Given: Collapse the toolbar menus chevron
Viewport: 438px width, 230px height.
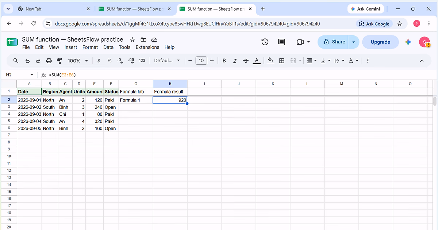Looking at the screenshot, I should 422,61.
